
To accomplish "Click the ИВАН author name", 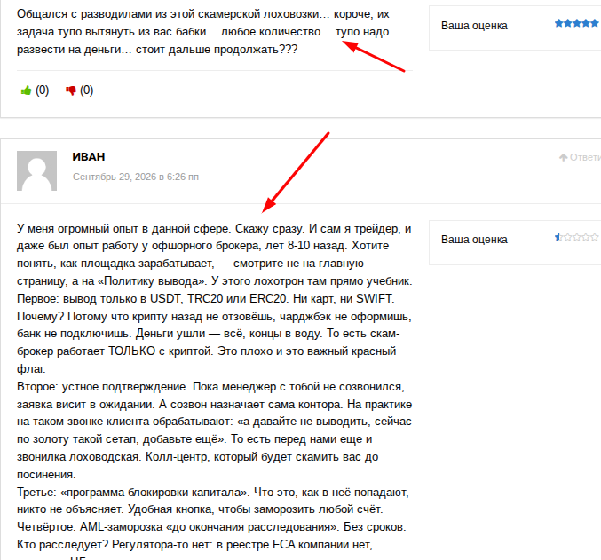I will click(x=89, y=157).
